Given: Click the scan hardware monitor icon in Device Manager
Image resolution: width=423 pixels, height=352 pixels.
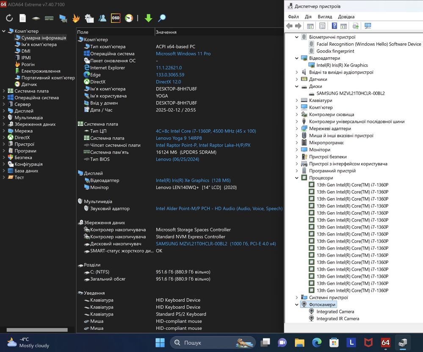Looking at the screenshot, I should click(368, 26).
